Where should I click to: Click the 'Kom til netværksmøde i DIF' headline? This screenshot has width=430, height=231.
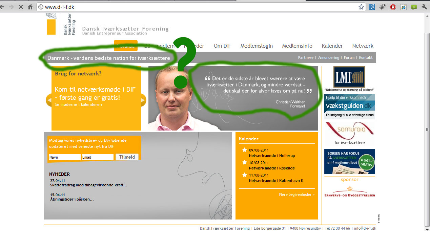pyautogui.click(x=95, y=94)
